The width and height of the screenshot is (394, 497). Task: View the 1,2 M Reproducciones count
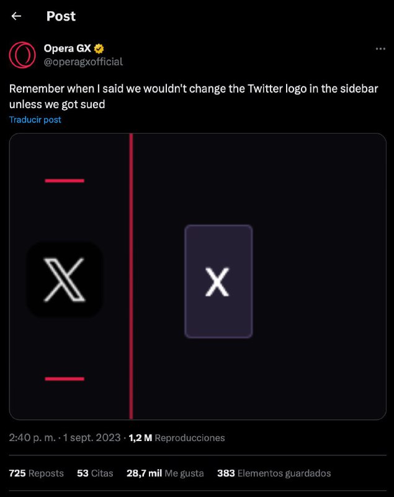coord(177,437)
